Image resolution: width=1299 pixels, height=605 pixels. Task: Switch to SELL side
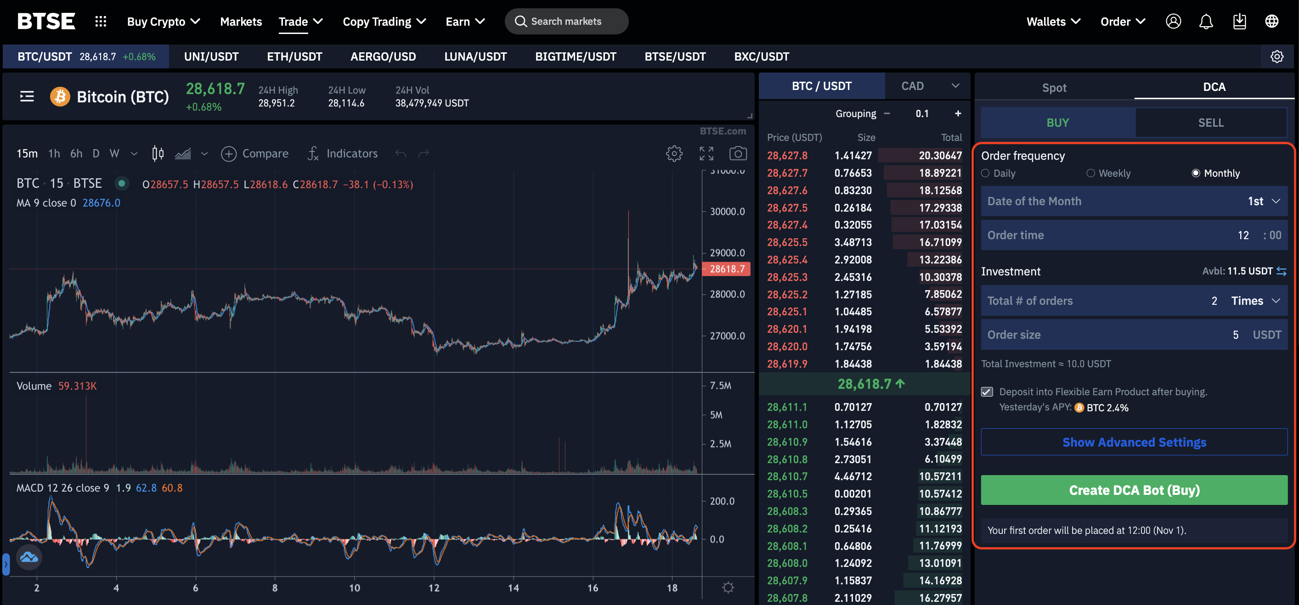click(x=1210, y=123)
